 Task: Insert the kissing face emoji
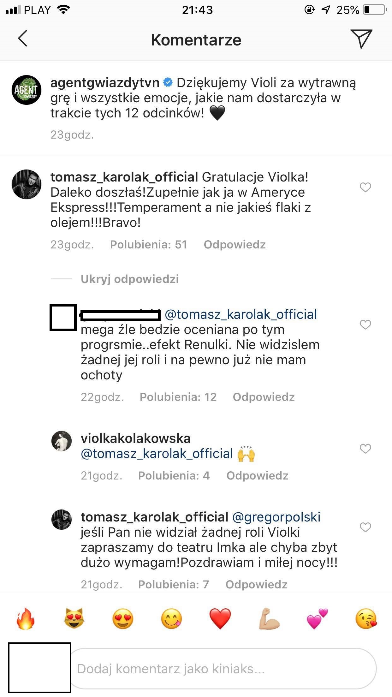366,619
